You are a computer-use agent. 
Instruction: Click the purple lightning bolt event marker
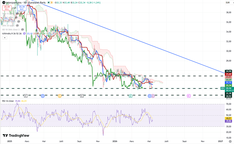point(153,96)
